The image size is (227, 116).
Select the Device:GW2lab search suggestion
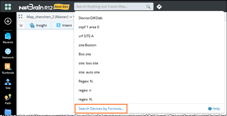(90, 18)
